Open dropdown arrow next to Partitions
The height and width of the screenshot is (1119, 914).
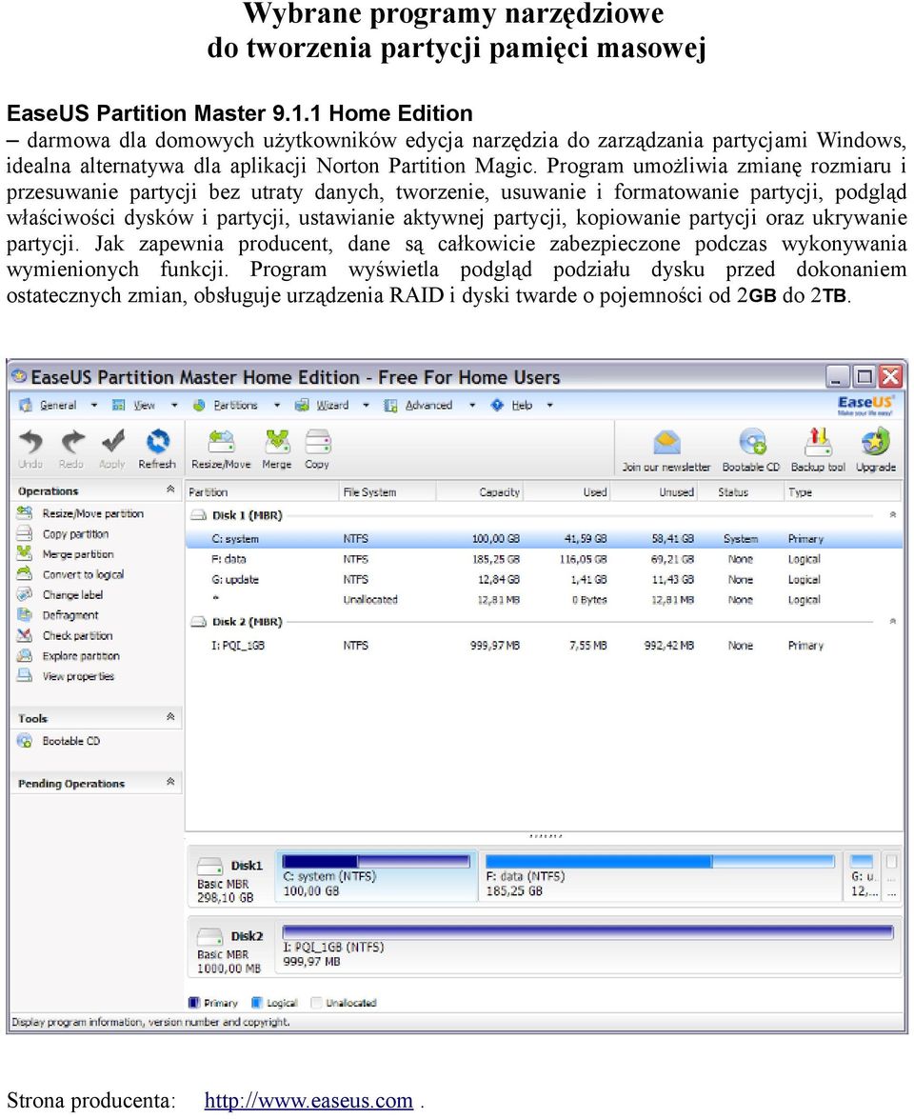pyautogui.click(x=277, y=406)
